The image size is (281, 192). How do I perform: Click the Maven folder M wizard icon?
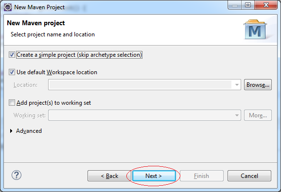pos(255,30)
